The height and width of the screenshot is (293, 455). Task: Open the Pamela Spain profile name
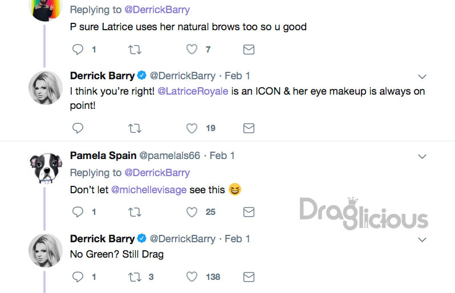[103, 156]
